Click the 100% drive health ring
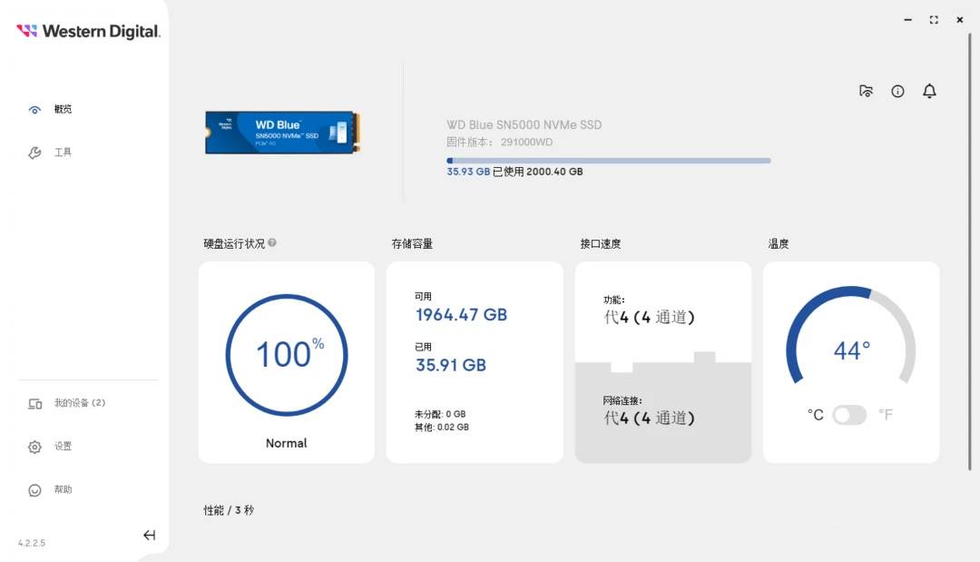Viewport: 980px width, 562px height. click(x=286, y=355)
